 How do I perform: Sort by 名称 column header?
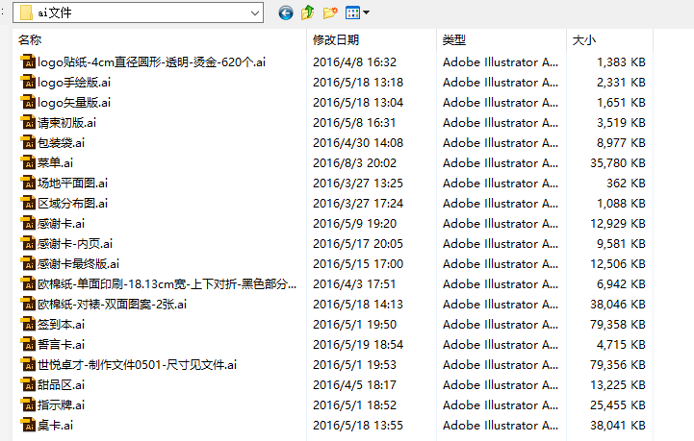(x=30, y=40)
